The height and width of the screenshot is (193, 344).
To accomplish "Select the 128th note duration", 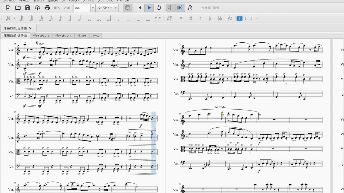I will 21,18.
